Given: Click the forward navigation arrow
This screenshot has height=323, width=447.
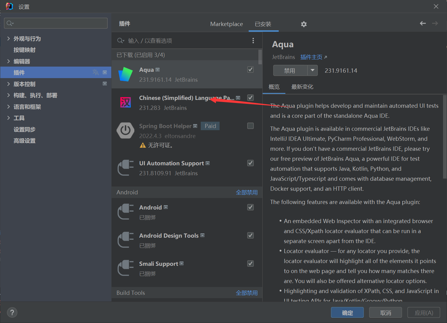Looking at the screenshot, I should click(435, 23).
